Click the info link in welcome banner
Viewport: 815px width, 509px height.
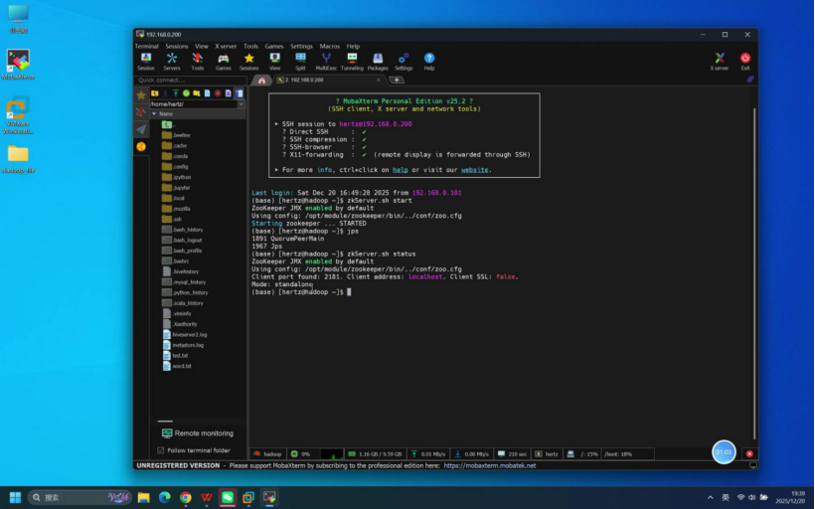[324, 170]
